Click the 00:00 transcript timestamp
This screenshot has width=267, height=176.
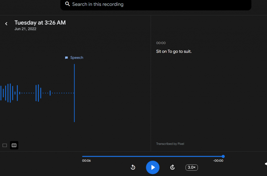pyautogui.click(x=161, y=43)
